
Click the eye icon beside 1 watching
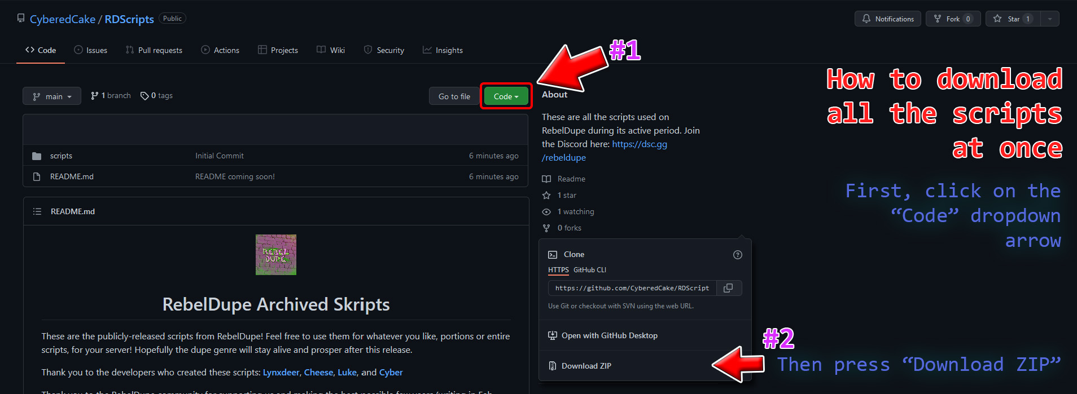(546, 211)
